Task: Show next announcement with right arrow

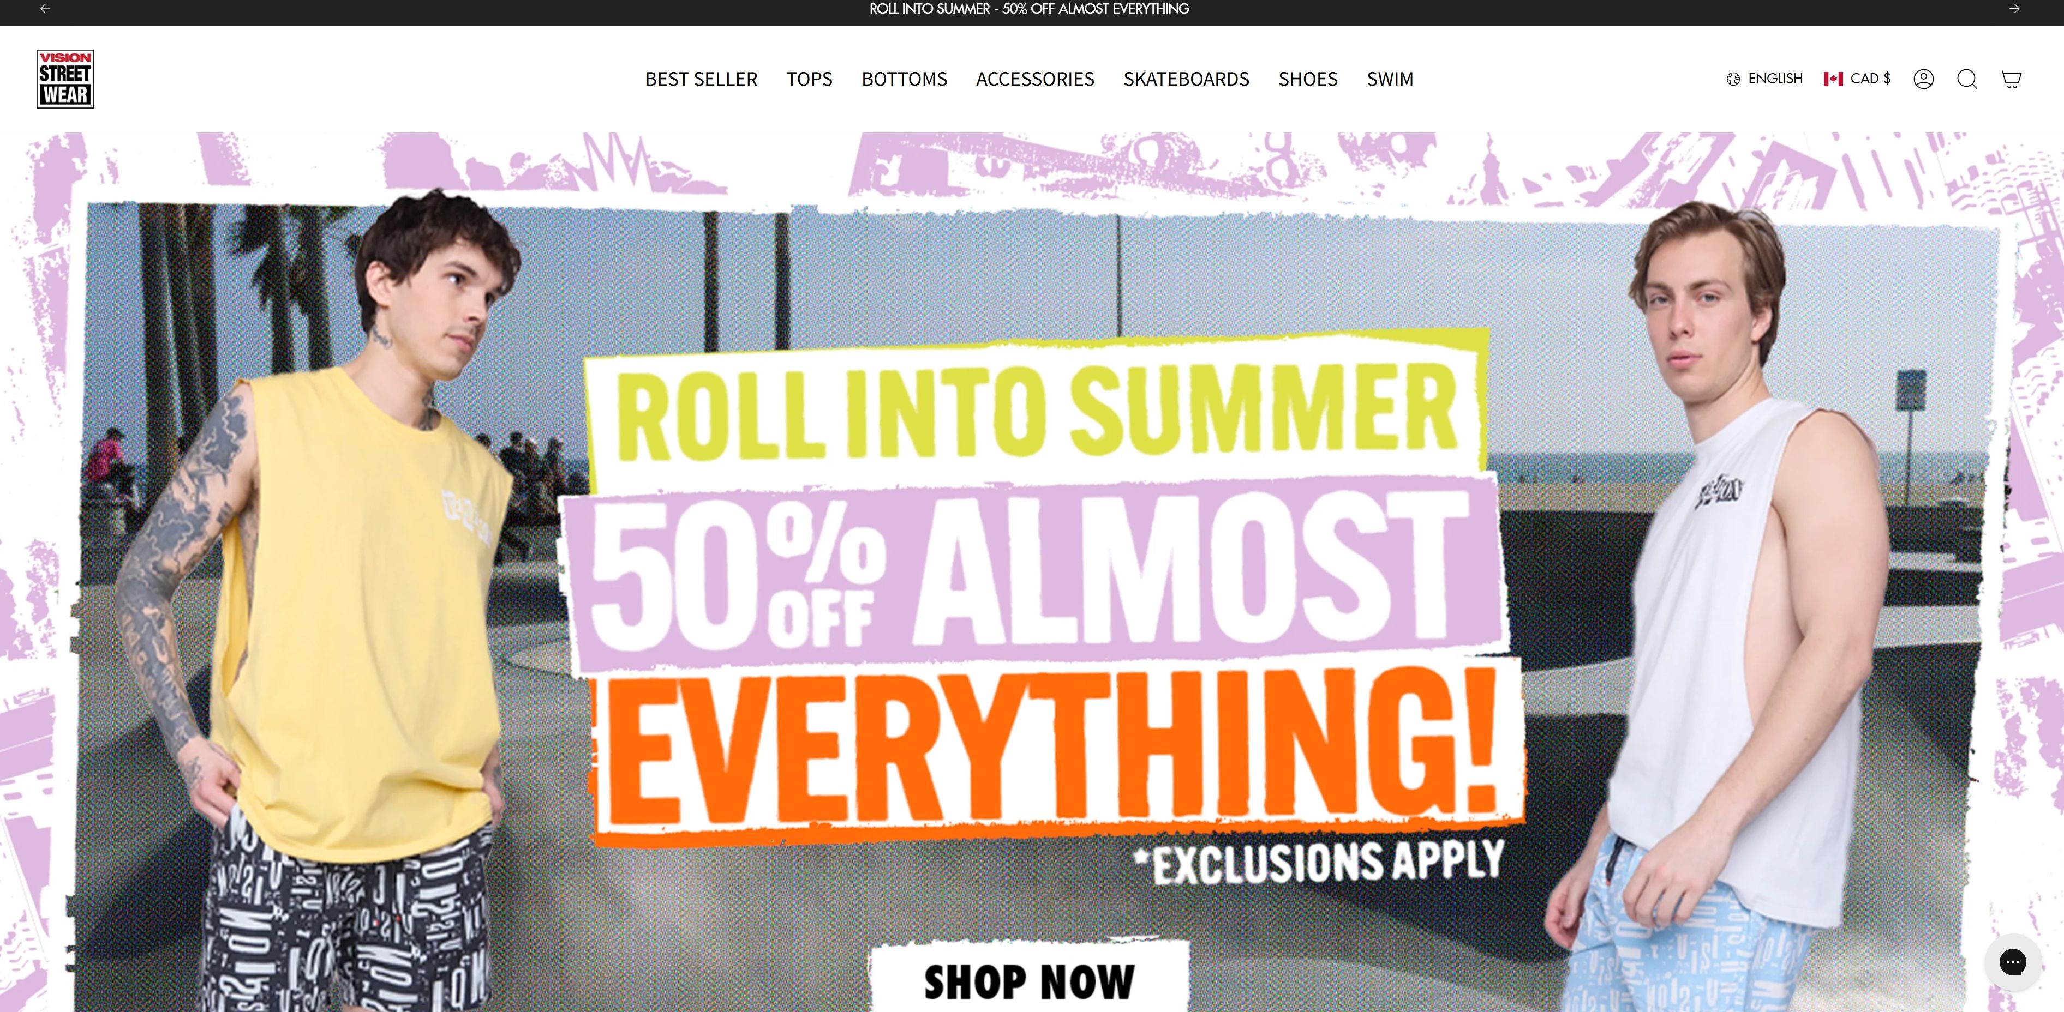Action: [x=2013, y=9]
